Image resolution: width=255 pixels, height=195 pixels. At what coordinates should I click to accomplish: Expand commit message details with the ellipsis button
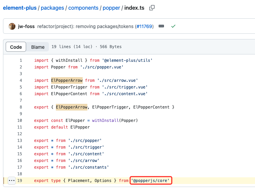(x=161, y=26)
